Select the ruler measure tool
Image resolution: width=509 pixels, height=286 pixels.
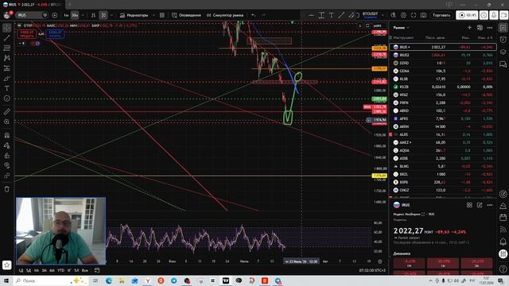7,112
